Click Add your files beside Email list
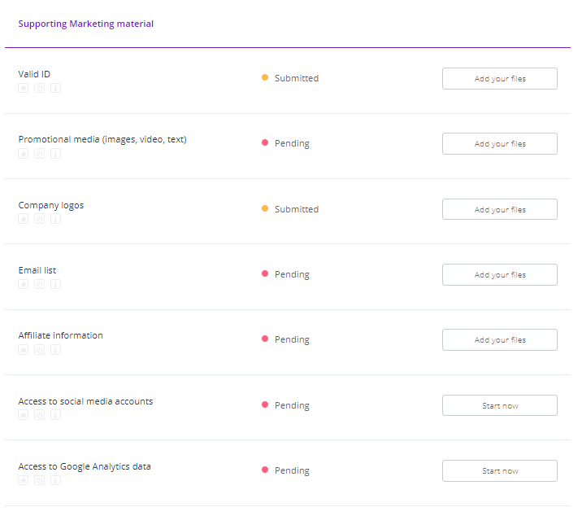This screenshot has width=582, height=529. point(499,275)
